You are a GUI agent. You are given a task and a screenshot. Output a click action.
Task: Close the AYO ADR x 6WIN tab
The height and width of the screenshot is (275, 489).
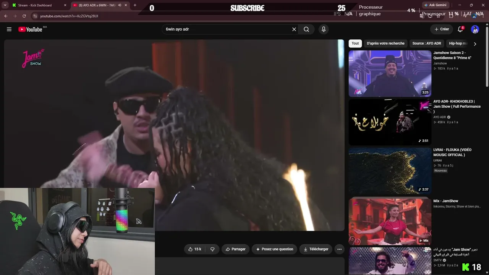pyautogui.click(x=126, y=5)
